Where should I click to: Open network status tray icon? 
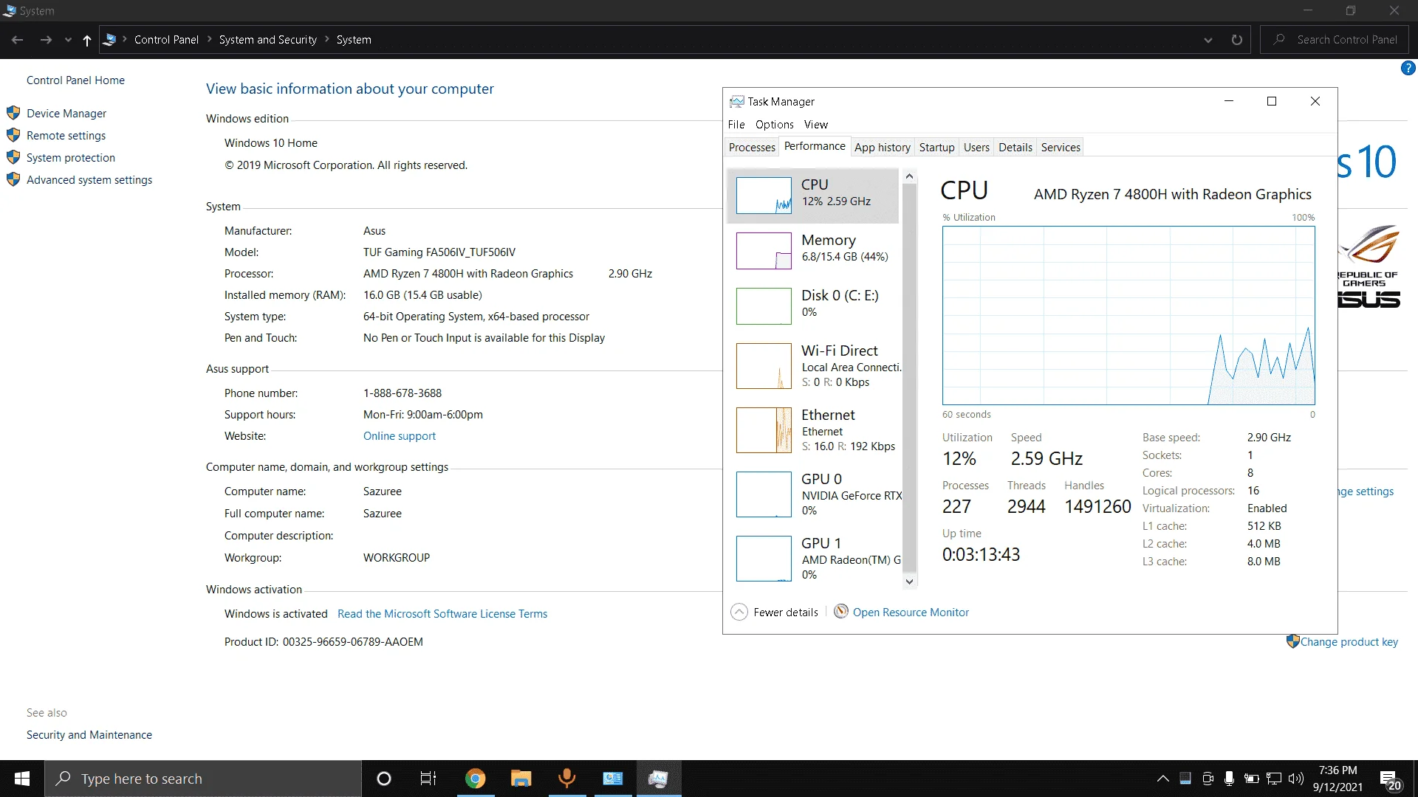[x=1273, y=779]
